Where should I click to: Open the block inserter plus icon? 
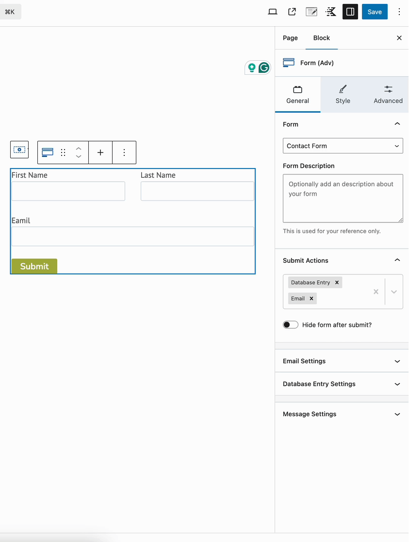100,152
